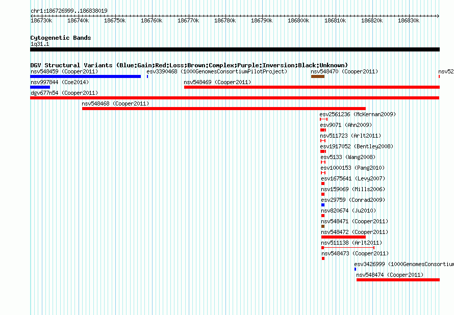The width and height of the screenshot is (454, 315).
Task: Select the red square under nsv548473
Action: [323, 258]
